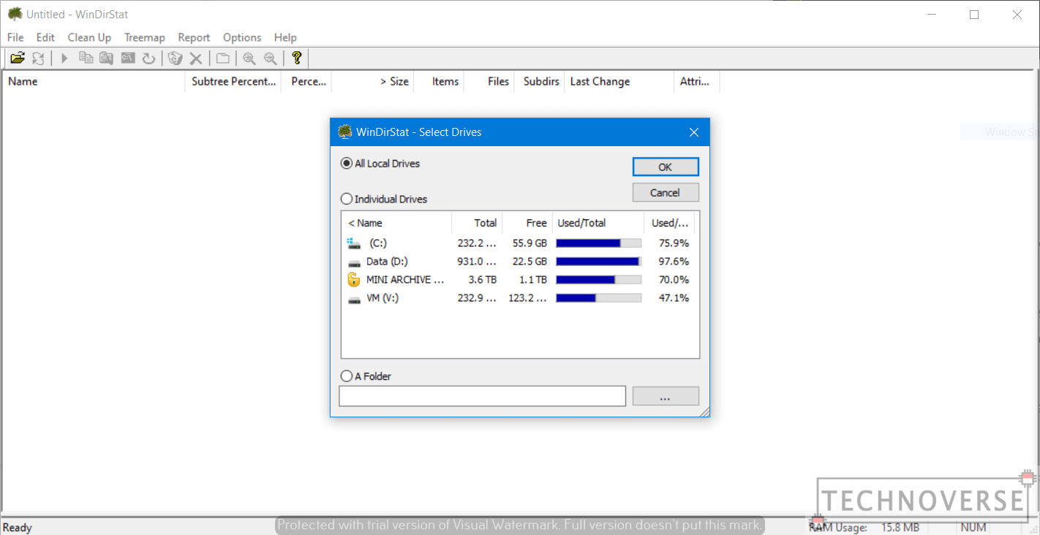Click the 3.6 TB total value
The width and height of the screenshot is (1040, 535).
pos(483,280)
